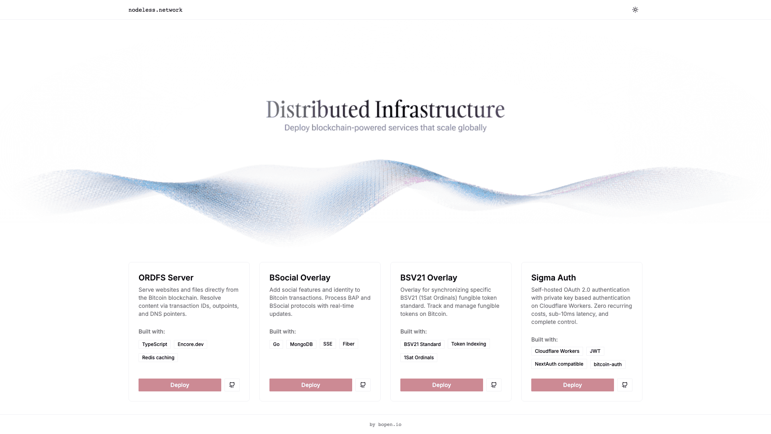The image size is (771, 434).
Task: Click the nodeless.network site title
Action: click(x=155, y=10)
